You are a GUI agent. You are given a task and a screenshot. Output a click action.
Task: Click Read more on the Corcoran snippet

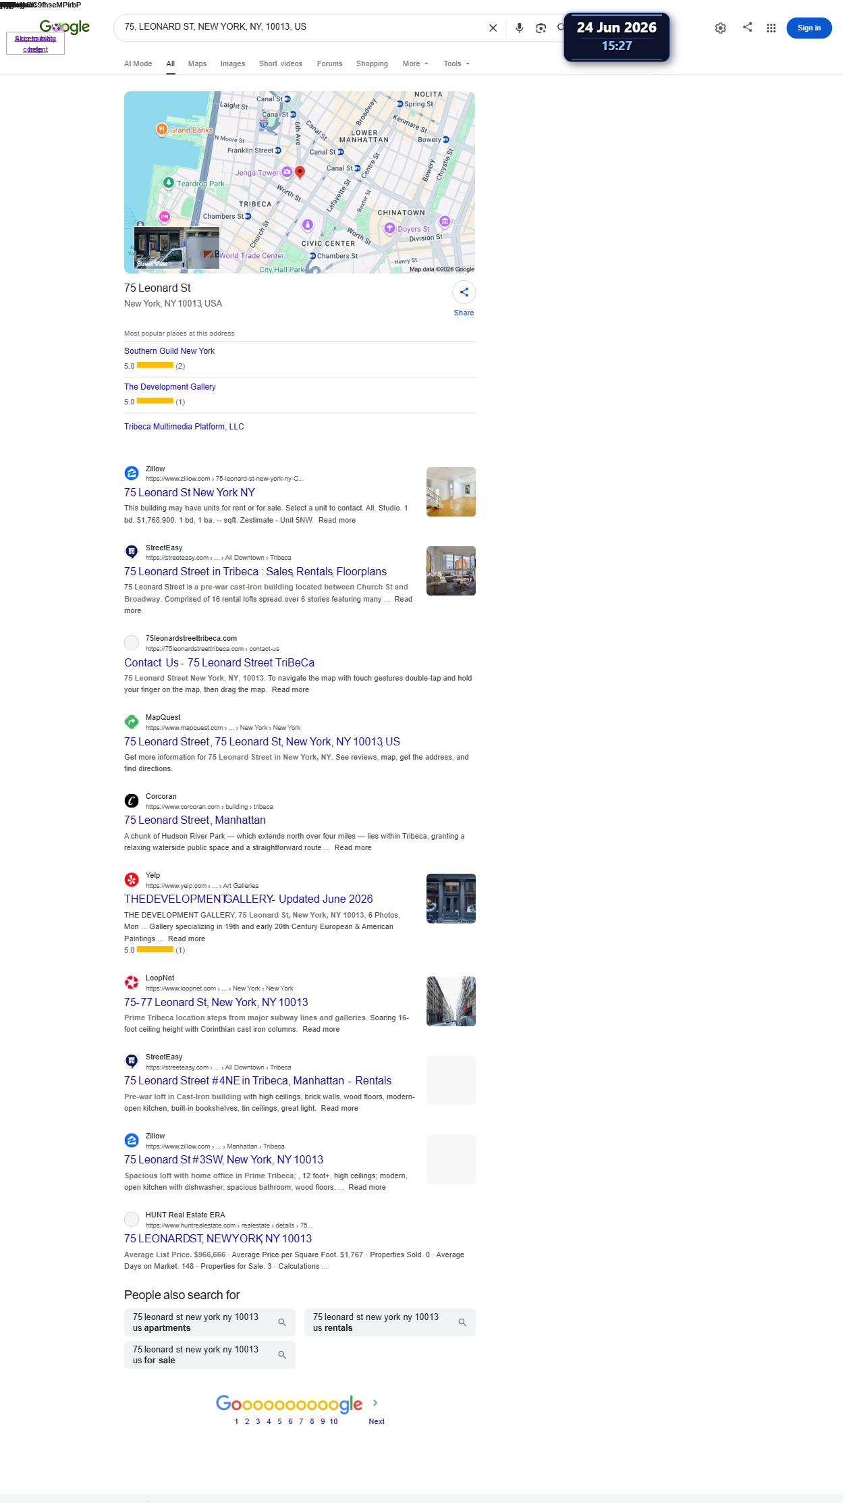(x=353, y=848)
